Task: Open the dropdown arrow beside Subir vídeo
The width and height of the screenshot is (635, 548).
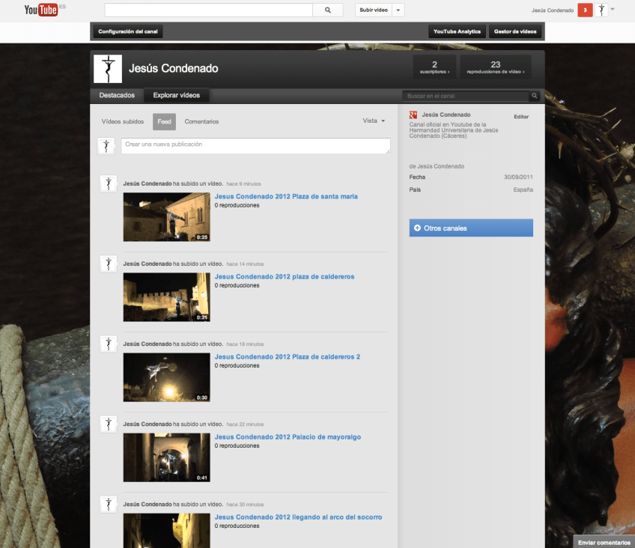Action: click(x=398, y=10)
